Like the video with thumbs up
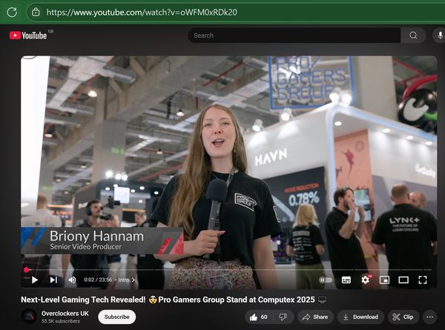Viewport: 445px width, 330px height. [x=259, y=317]
